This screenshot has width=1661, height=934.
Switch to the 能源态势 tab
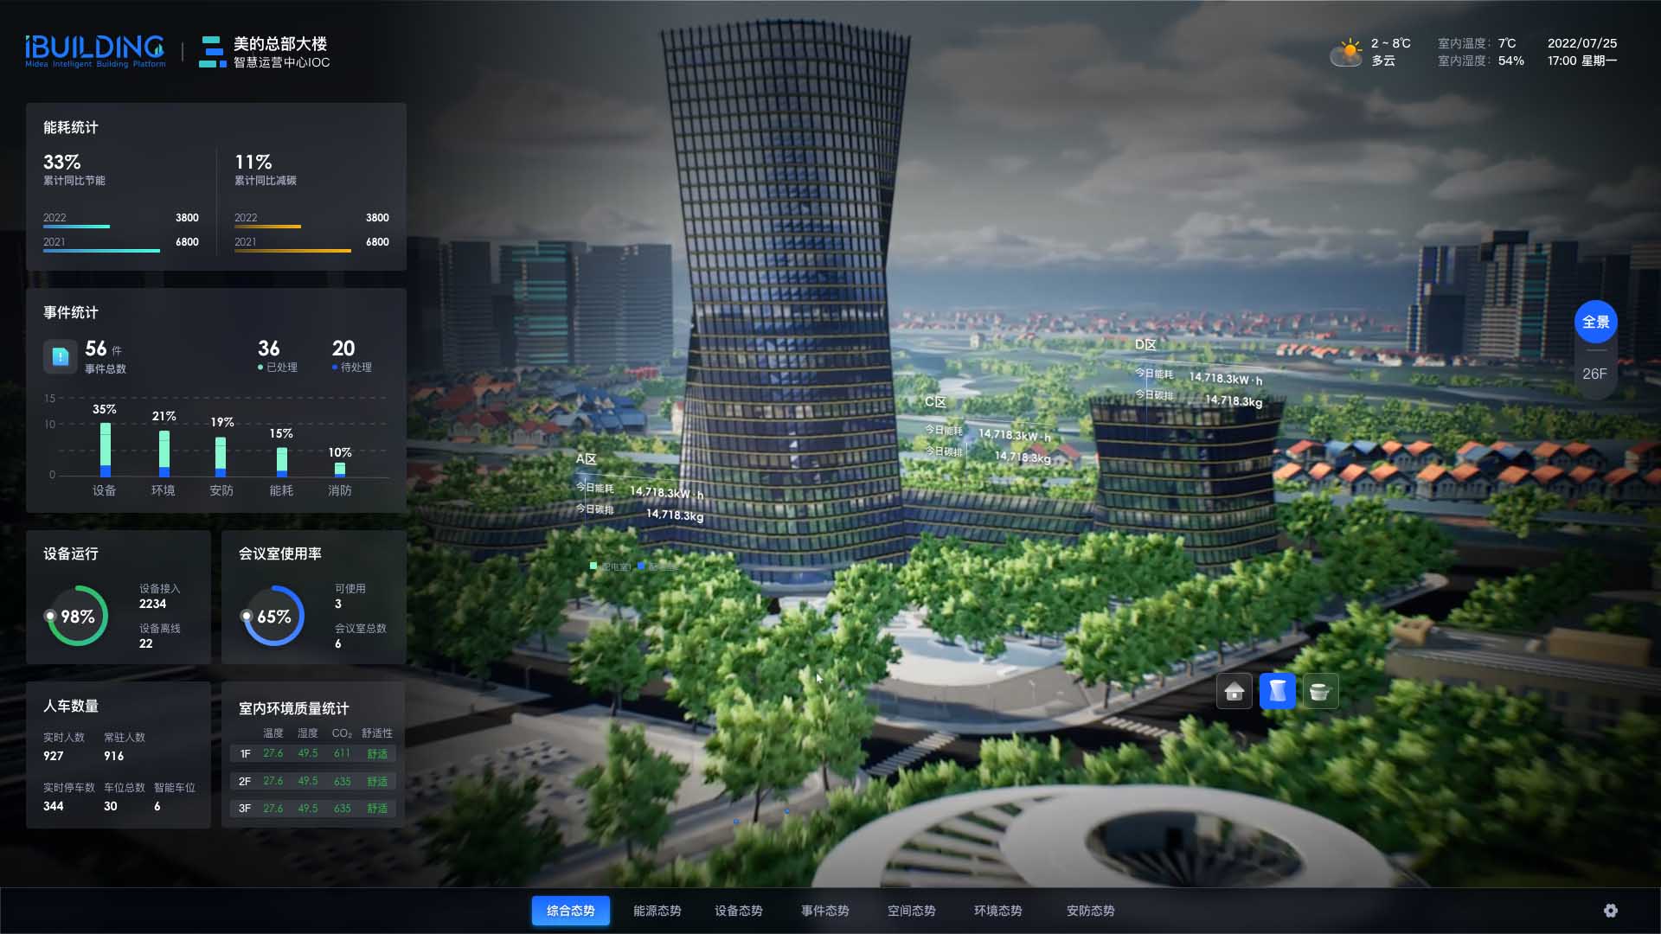pos(657,911)
